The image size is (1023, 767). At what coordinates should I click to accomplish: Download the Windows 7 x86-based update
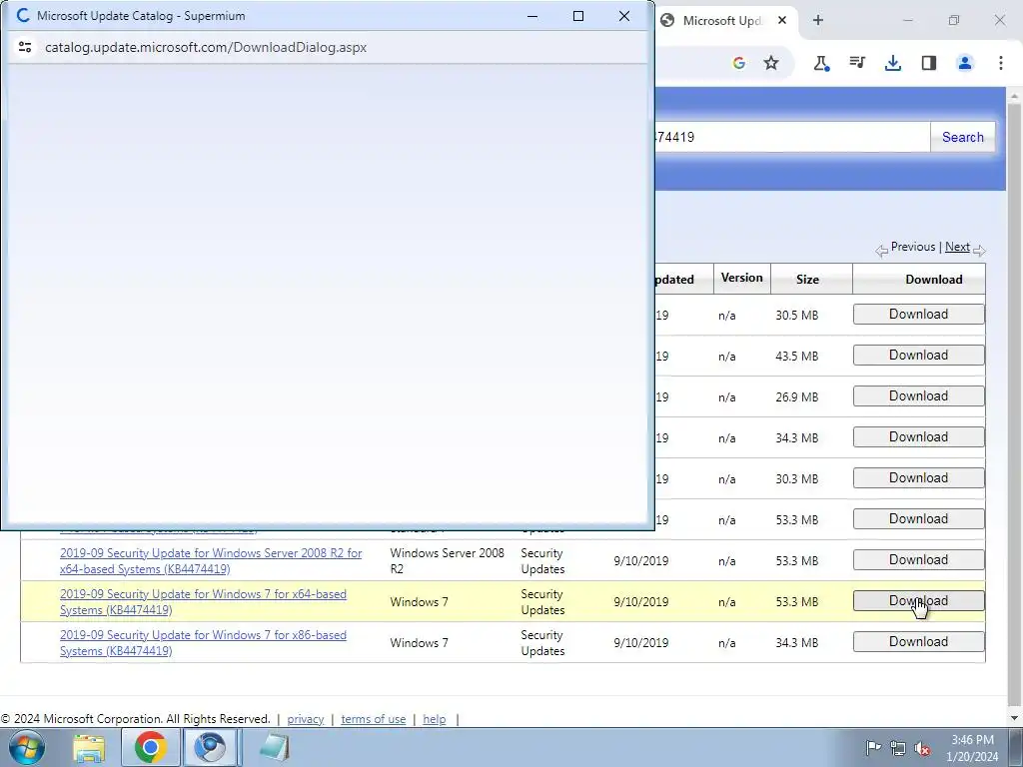[919, 642]
